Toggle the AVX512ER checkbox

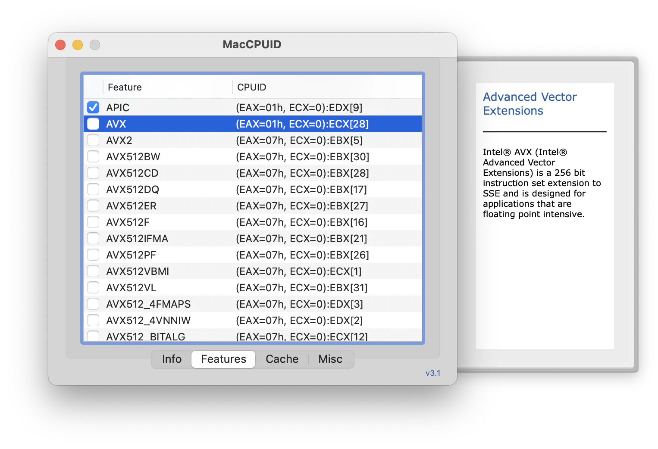coord(93,206)
